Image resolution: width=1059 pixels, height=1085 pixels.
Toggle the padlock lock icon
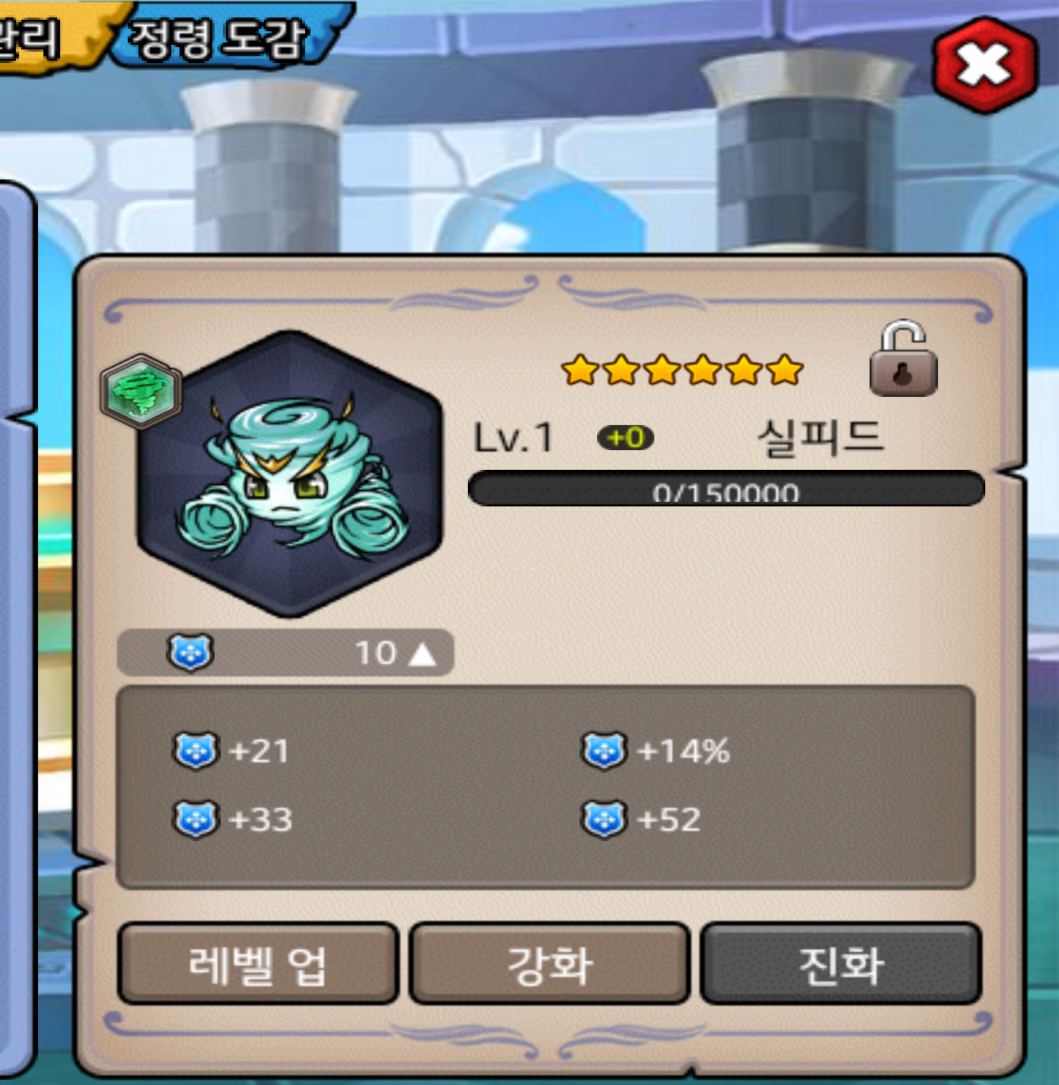(903, 358)
